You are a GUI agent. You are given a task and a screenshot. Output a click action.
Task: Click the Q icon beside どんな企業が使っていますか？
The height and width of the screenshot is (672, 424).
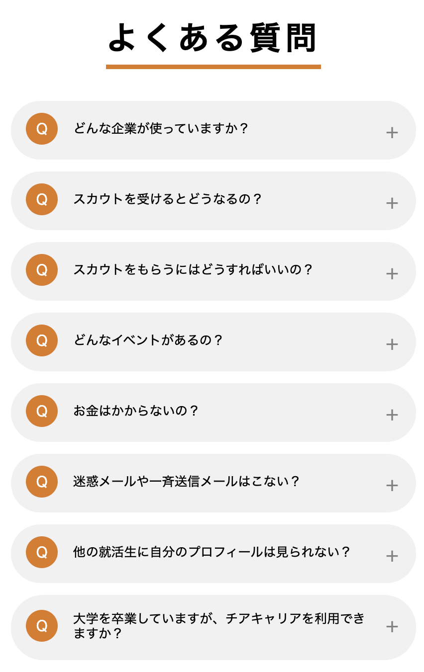(42, 129)
